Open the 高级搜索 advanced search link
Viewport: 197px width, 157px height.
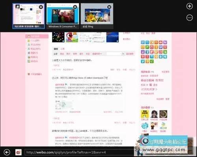[x=130, y=54]
